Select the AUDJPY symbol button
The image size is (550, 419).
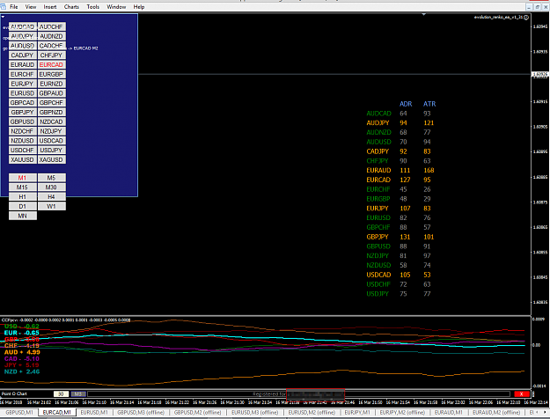point(23,36)
